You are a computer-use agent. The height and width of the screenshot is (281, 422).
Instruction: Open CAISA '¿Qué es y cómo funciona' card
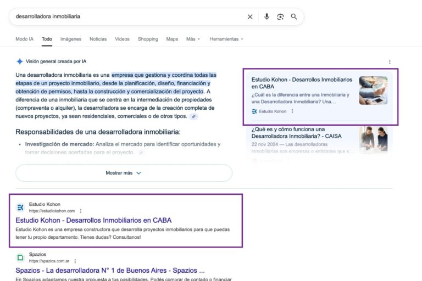296,133
